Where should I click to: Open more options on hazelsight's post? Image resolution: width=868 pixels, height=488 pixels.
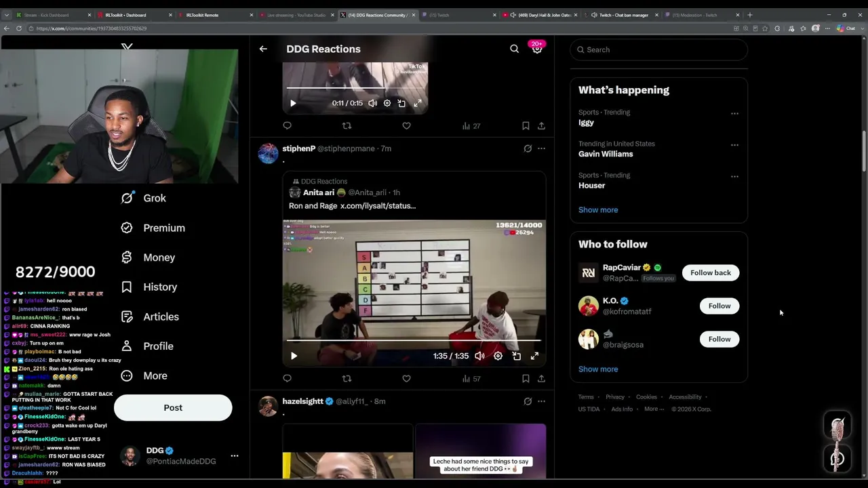pyautogui.click(x=541, y=401)
